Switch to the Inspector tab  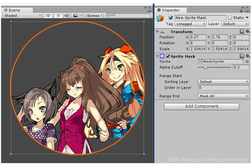[x=171, y=10]
